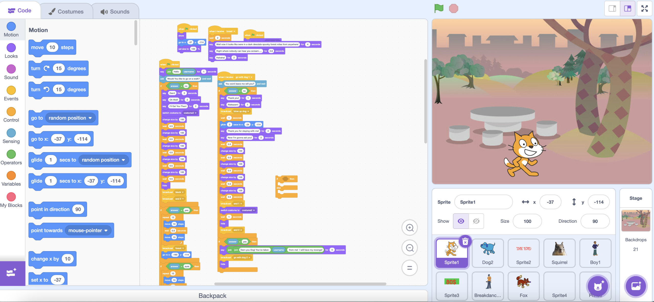Show the sprite with eye icon
Screen dimensions: 654x302
click(461, 221)
